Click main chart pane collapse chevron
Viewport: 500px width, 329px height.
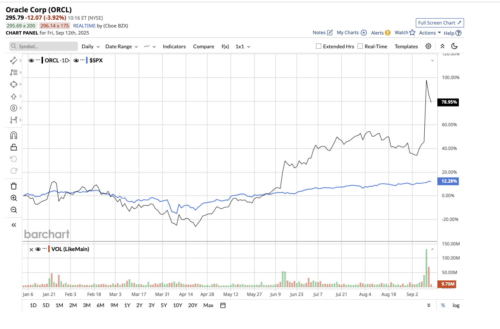(432, 60)
